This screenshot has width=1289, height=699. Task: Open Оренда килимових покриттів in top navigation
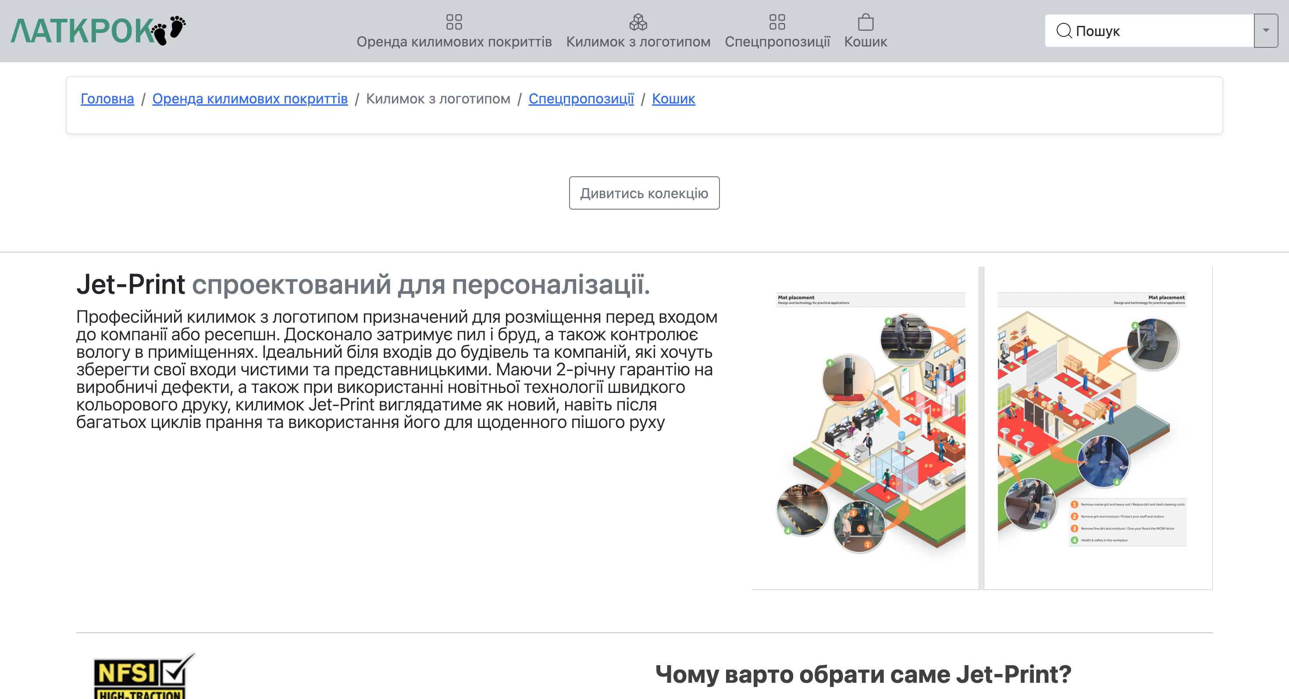(x=454, y=42)
